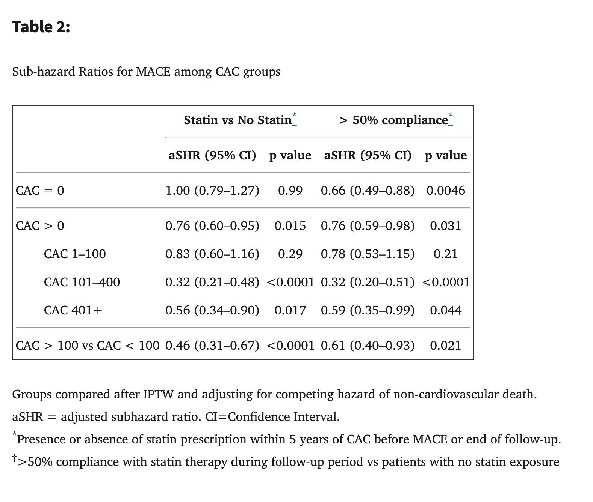Click the CAC > 0 row label

tap(40, 226)
